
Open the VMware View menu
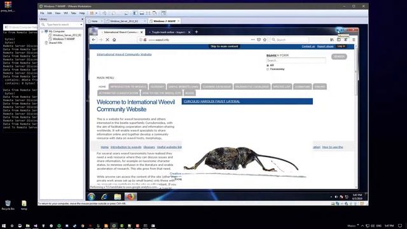coord(58,13)
